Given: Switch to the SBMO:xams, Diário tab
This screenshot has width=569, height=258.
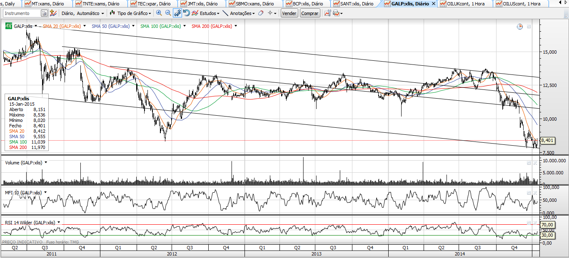Looking at the screenshot, I should click(x=255, y=4).
